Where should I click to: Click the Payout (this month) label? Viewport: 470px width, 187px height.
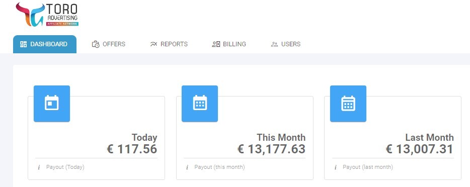(220, 167)
